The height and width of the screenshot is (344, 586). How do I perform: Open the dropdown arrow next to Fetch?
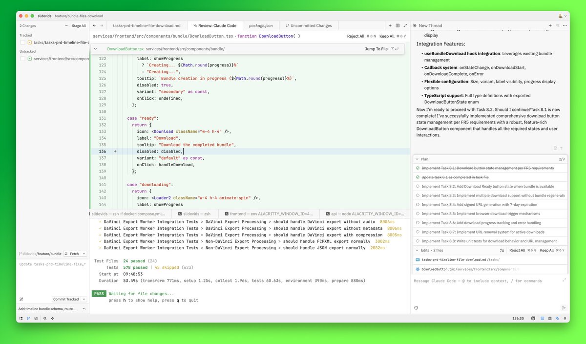pyautogui.click(x=84, y=254)
